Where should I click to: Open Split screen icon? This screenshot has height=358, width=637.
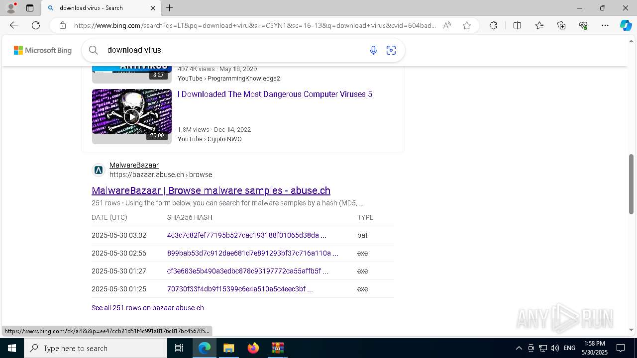517,25
